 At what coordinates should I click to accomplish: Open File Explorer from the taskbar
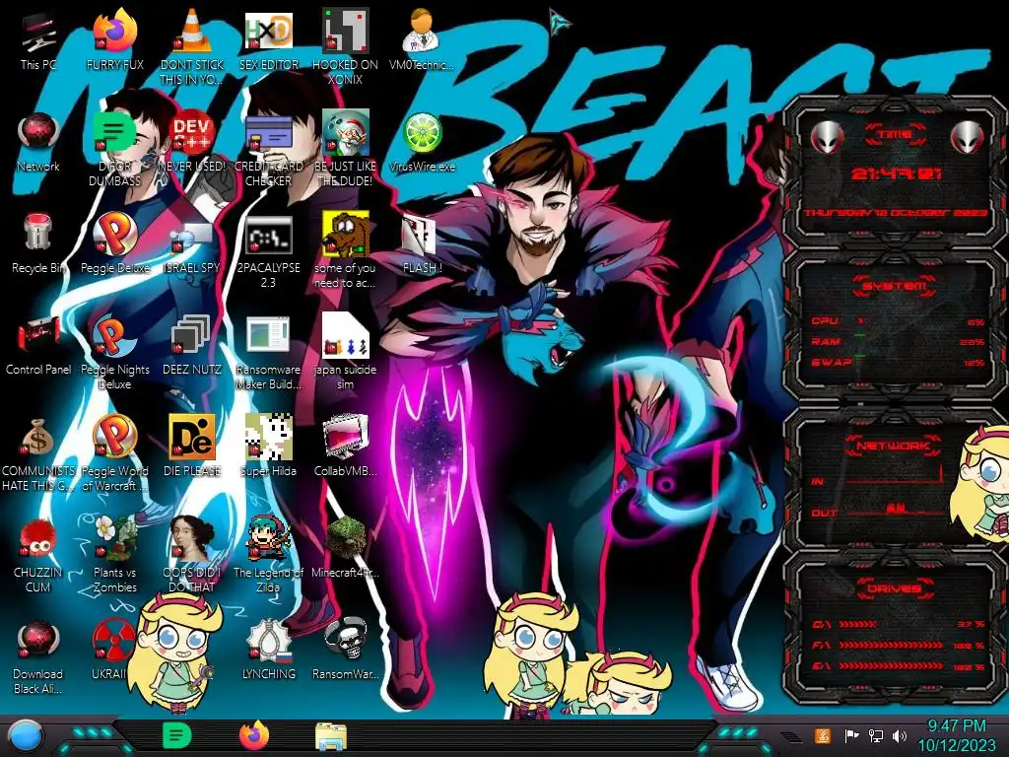pyautogui.click(x=331, y=737)
